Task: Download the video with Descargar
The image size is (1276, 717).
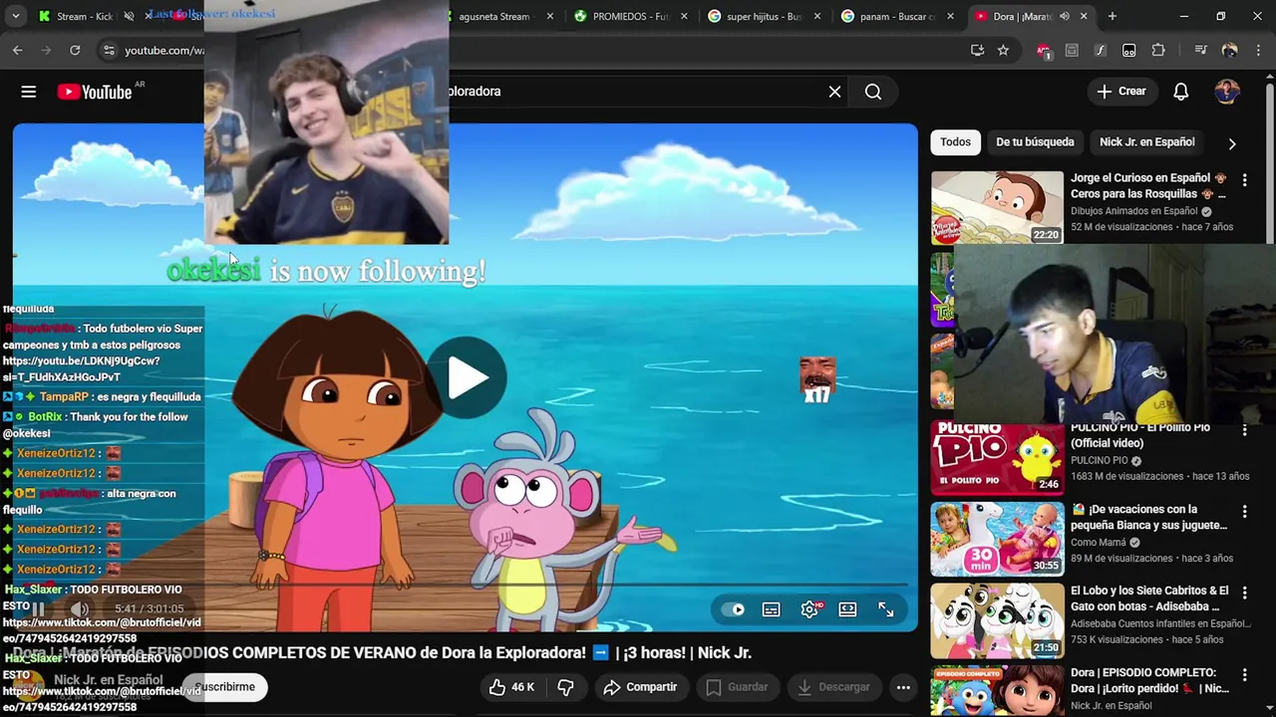Action: coord(834,687)
